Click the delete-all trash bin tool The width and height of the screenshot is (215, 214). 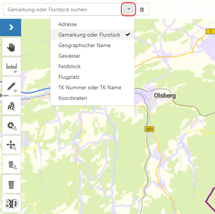coord(11,184)
